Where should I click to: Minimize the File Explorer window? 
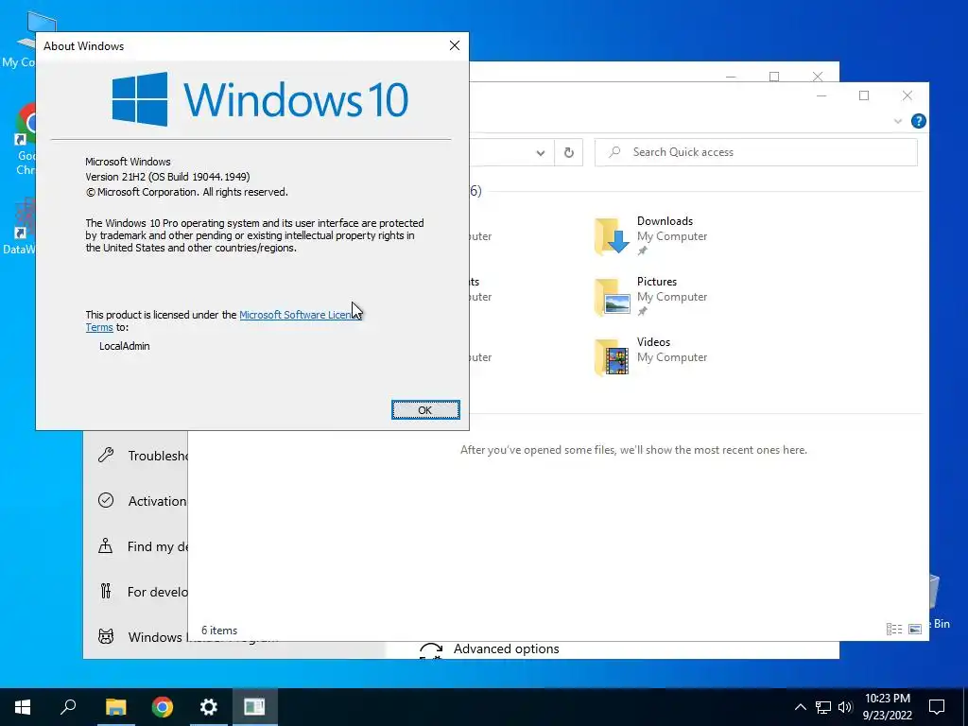click(x=821, y=95)
